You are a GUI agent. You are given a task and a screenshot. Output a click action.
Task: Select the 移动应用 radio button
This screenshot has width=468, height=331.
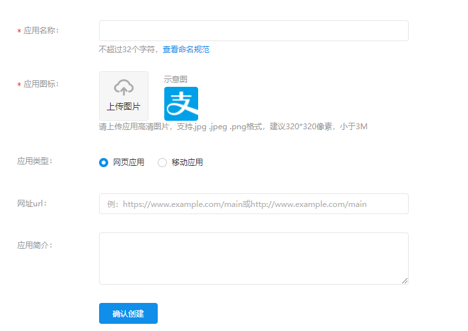[162, 163]
